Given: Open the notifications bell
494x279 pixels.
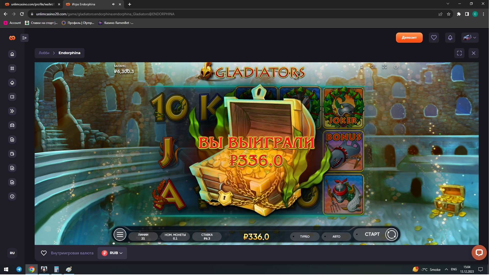Looking at the screenshot, I should point(450,38).
